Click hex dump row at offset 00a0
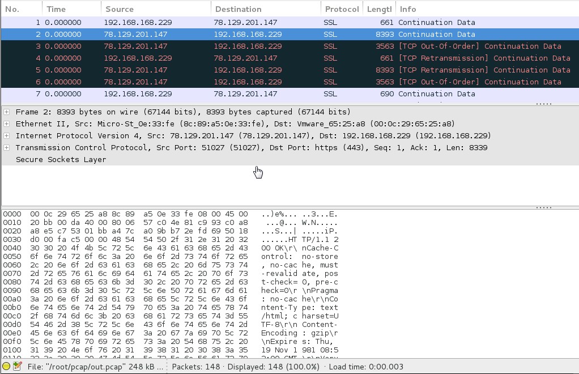579x374 pixels. pos(170,299)
